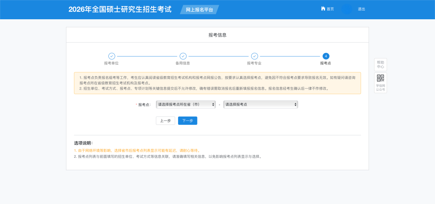
Task: Click the checkmark circle above 备用信息
Action: [x=183, y=56]
